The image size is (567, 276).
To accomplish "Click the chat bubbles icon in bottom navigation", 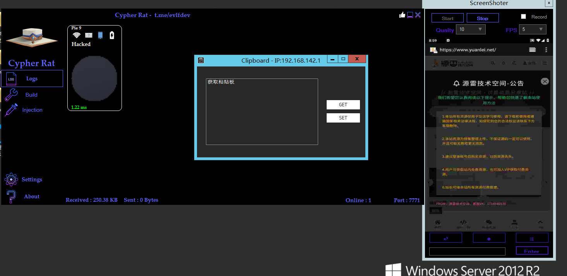I will point(489,222).
